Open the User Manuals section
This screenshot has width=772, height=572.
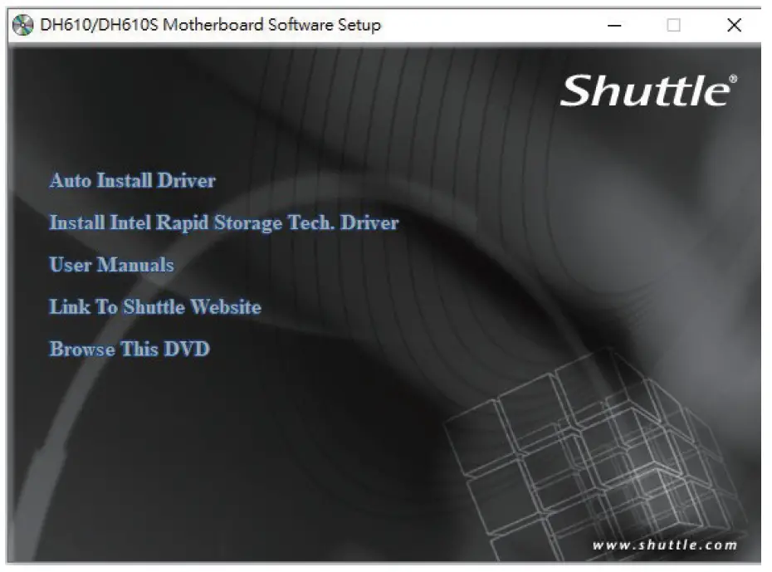(110, 265)
